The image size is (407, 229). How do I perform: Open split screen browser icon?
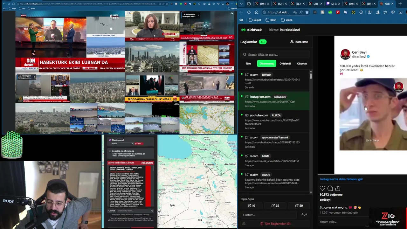tap(369, 12)
